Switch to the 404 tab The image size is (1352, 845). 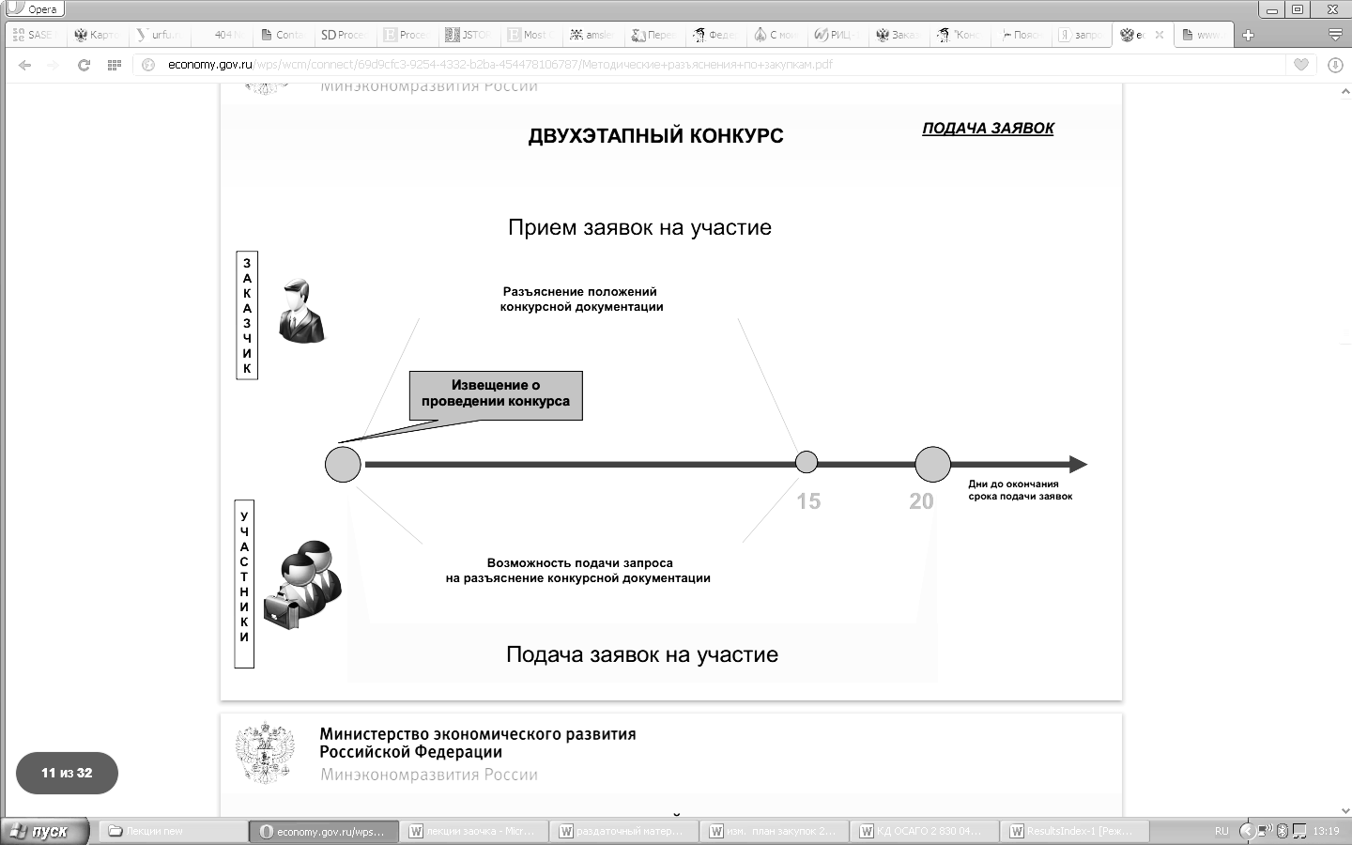coord(221,35)
